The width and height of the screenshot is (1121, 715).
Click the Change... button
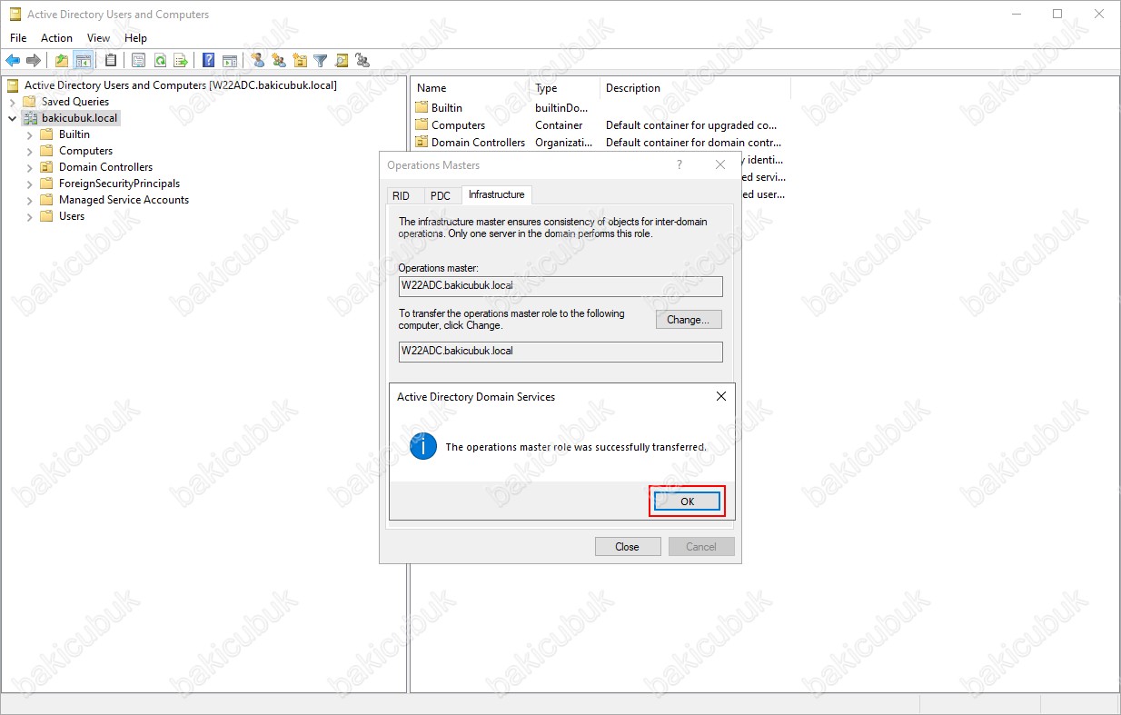tap(689, 320)
